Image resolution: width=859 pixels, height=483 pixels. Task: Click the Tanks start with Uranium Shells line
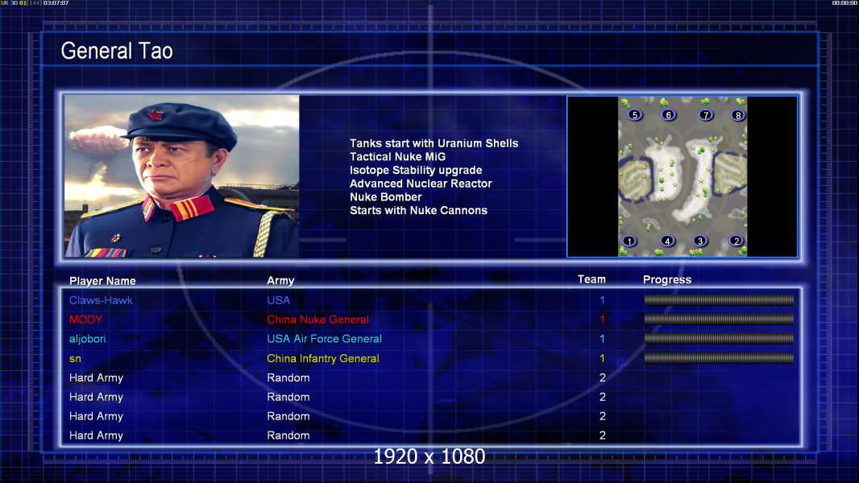point(434,143)
